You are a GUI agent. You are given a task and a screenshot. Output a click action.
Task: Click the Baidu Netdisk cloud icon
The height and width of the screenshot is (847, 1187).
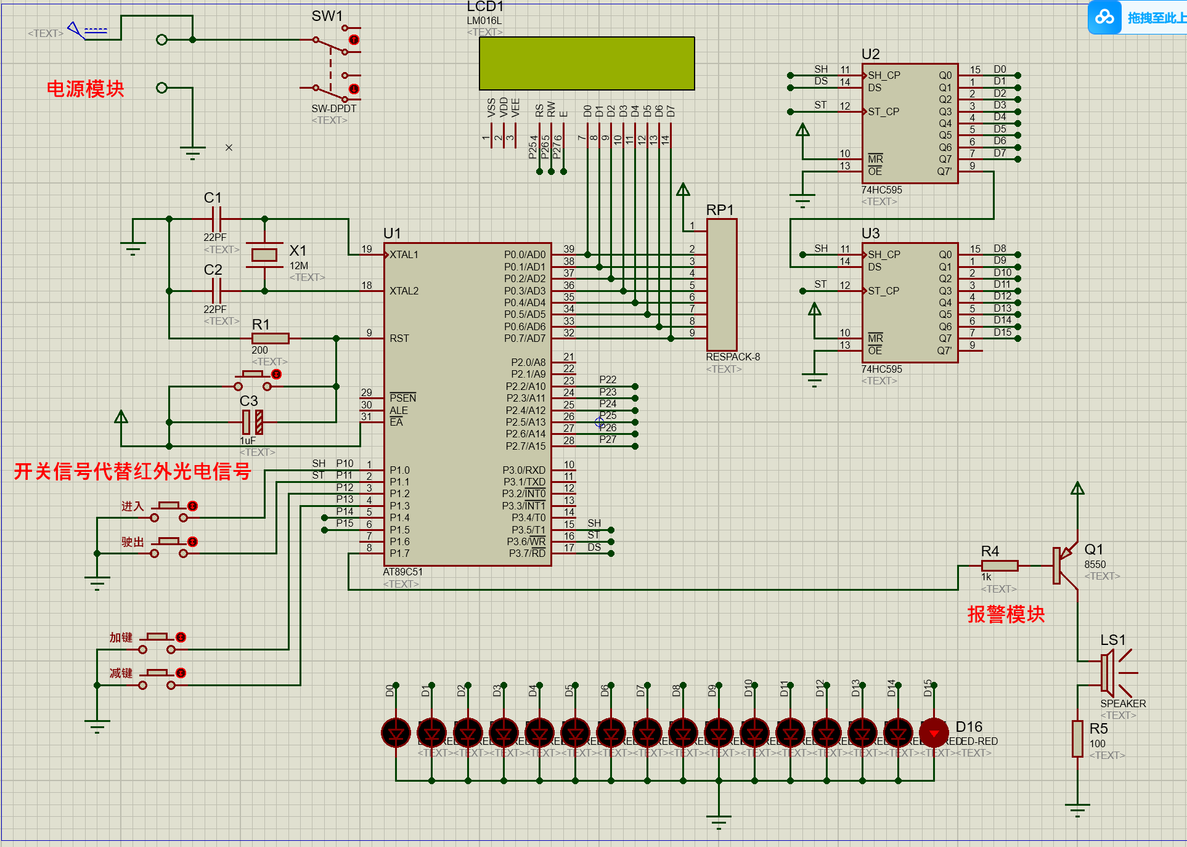click(1104, 17)
